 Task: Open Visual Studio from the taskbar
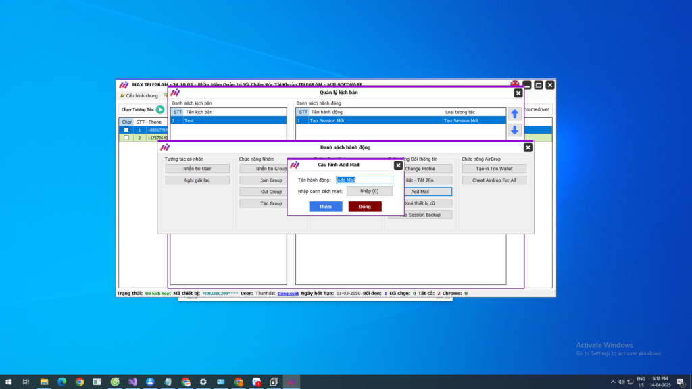coord(132,382)
